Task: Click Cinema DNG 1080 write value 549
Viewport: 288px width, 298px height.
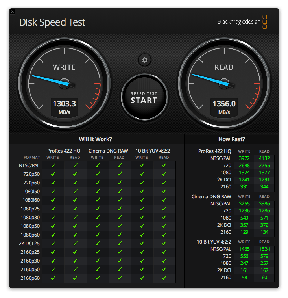Action: 244,218
